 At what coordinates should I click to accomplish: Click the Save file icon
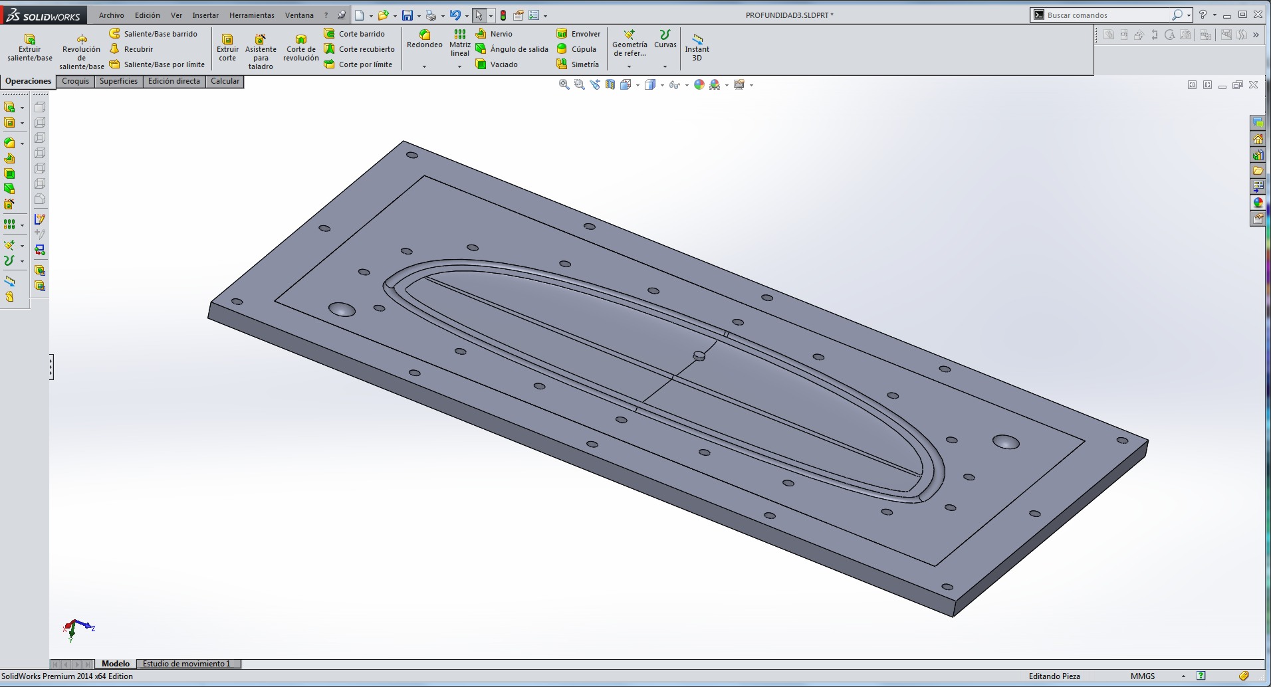coord(407,15)
